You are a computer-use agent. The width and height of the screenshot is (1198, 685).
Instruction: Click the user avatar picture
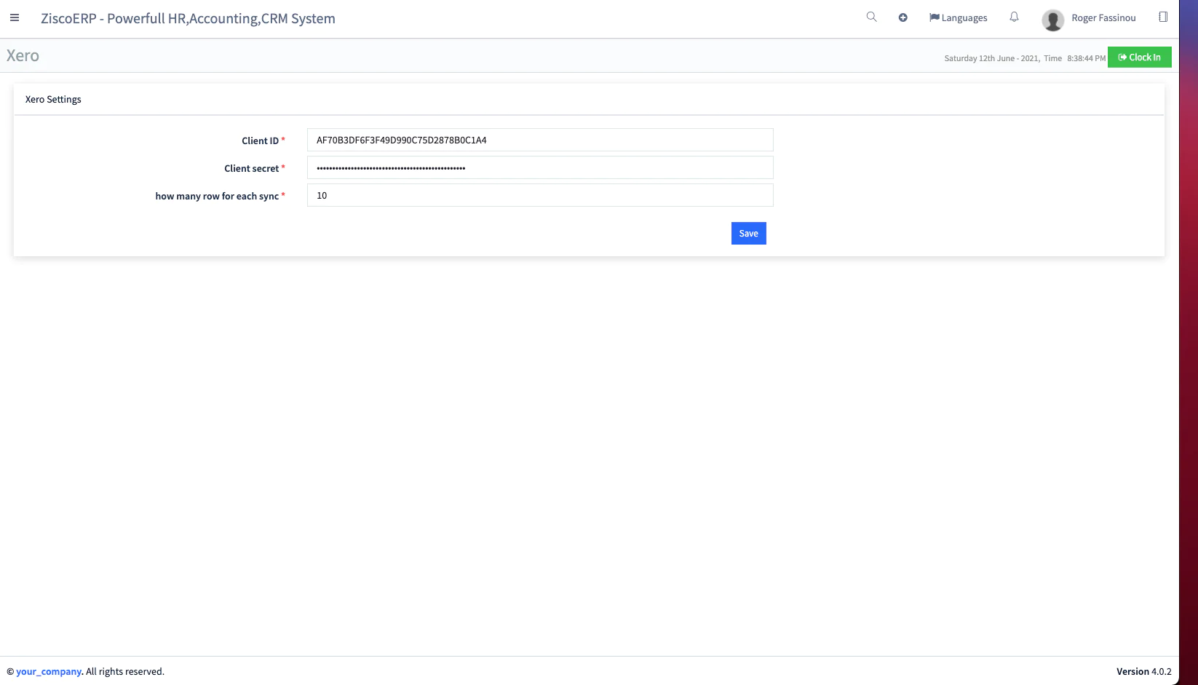(1052, 20)
